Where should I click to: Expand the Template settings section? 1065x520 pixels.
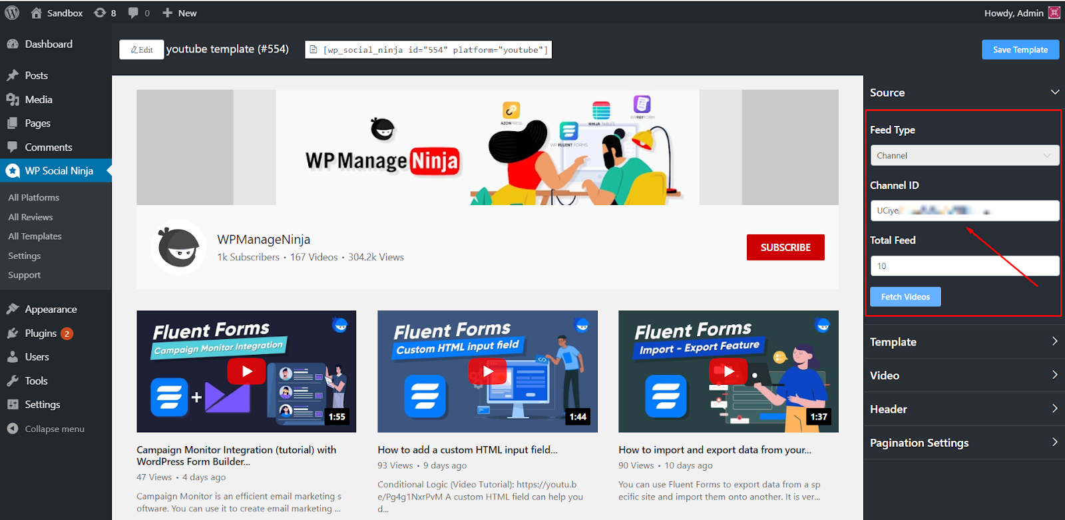[964, 342]
